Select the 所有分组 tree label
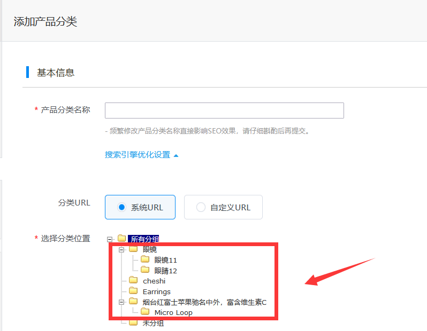 click(x=144, y=239)
